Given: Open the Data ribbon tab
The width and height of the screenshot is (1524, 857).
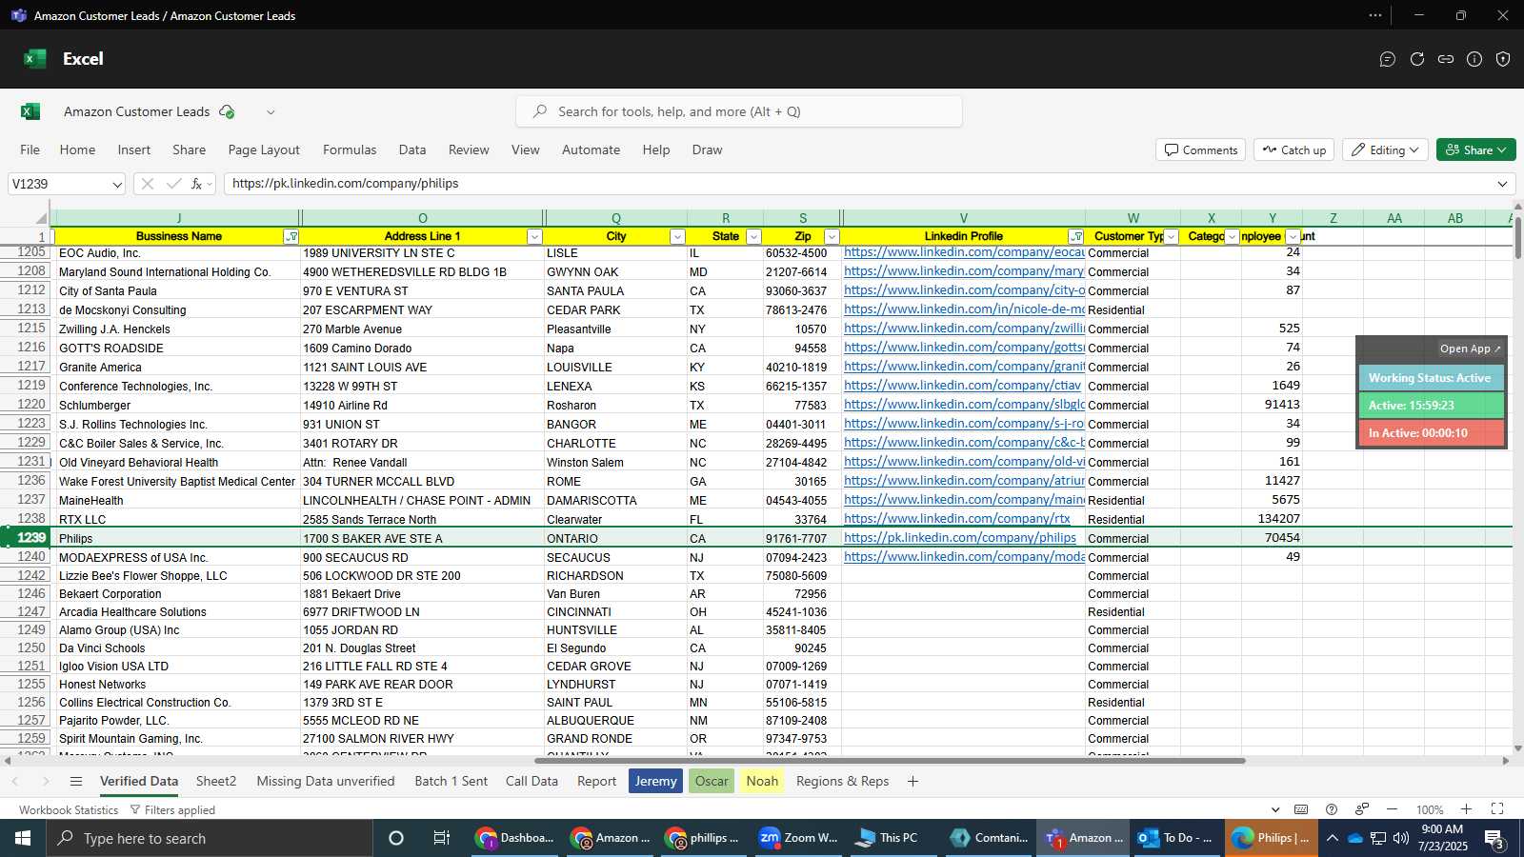Looking at the screenshot, I should 412,149.
